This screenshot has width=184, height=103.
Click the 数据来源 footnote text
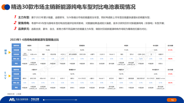[14, 94]
